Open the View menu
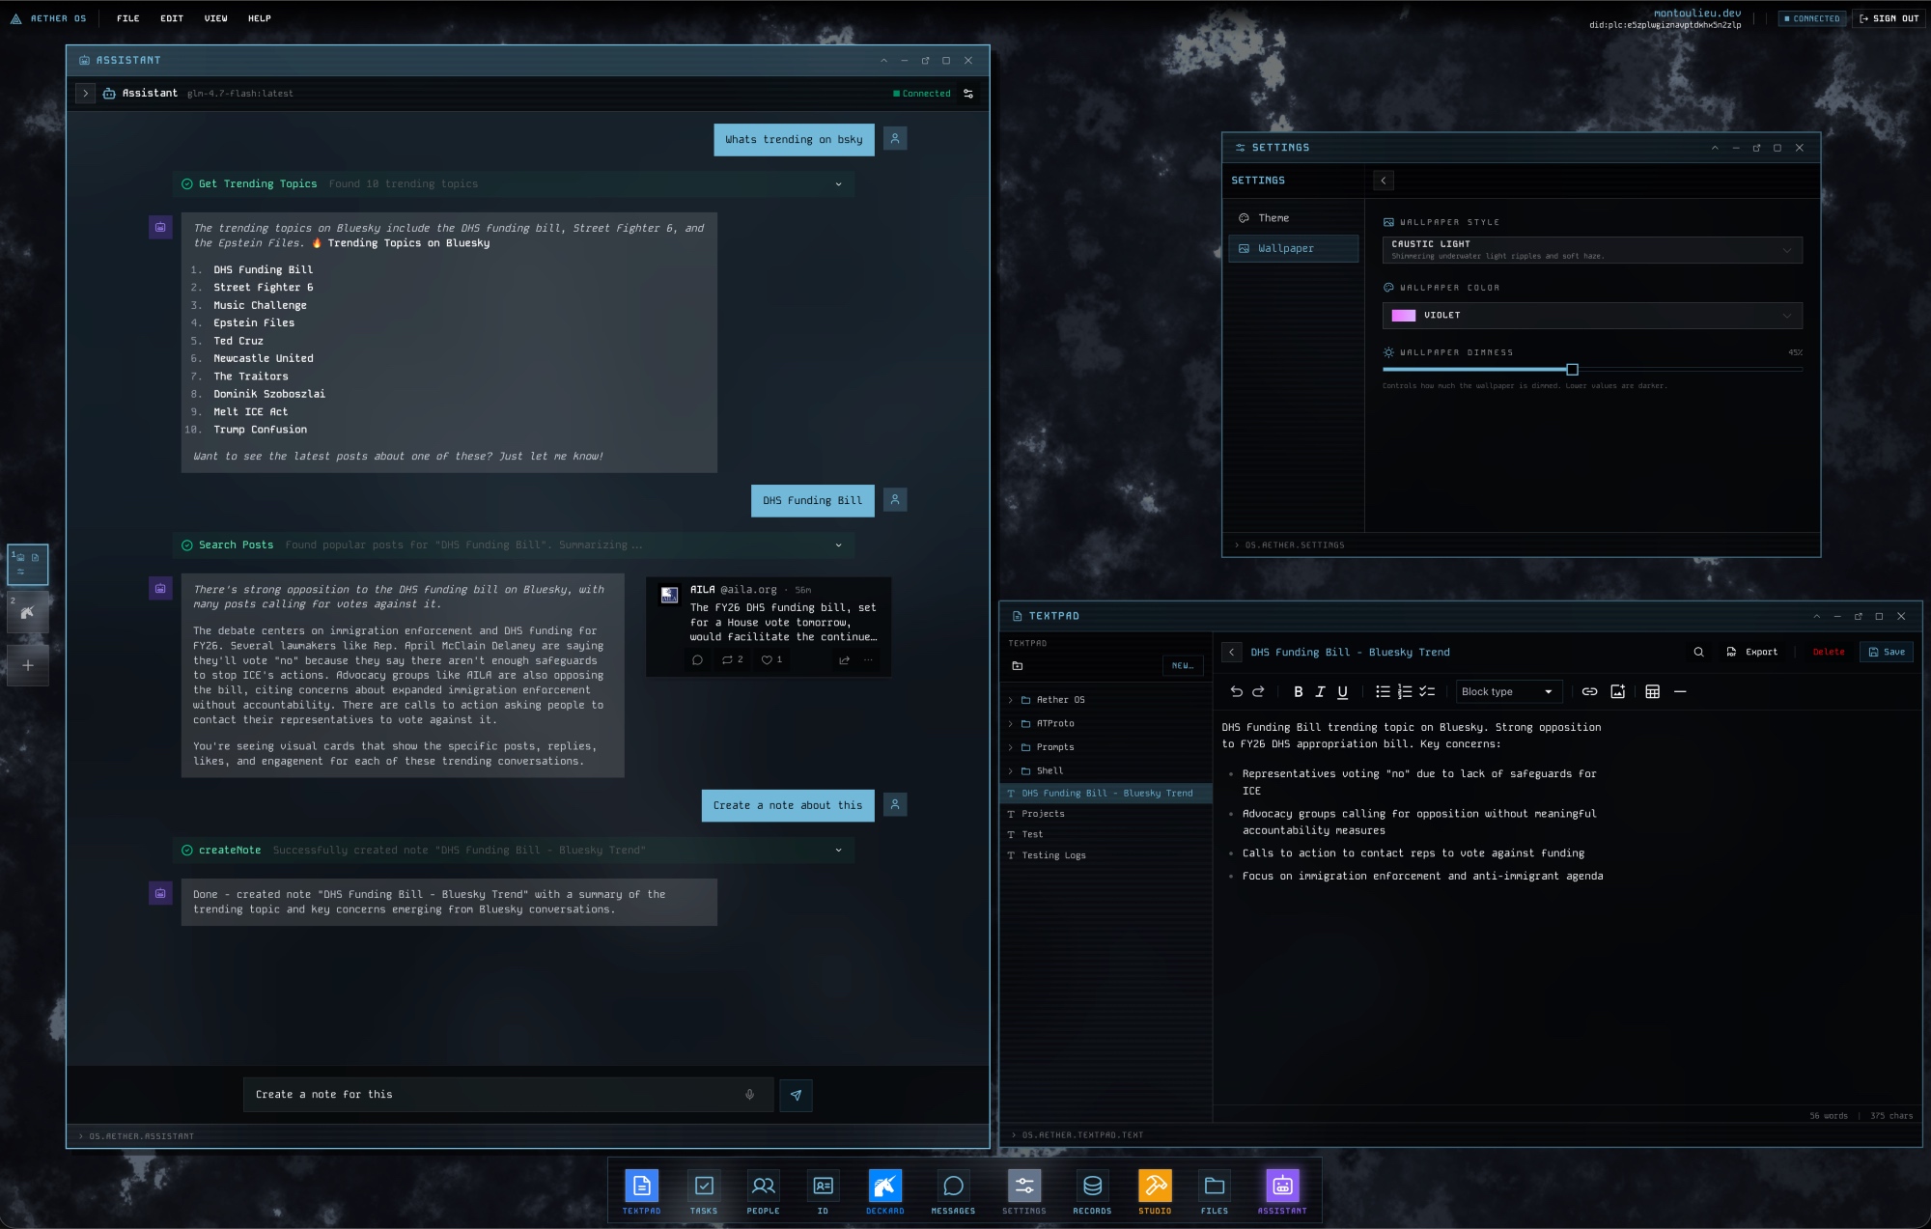This screenshot has height=1229, width=1931. [215, 18]
